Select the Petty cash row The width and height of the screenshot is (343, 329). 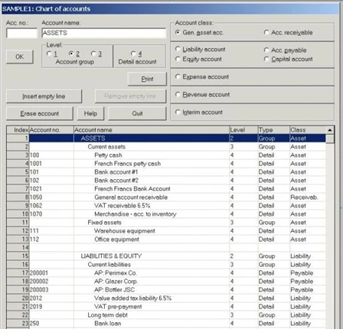pyautogui.click(x=166, y=155)
